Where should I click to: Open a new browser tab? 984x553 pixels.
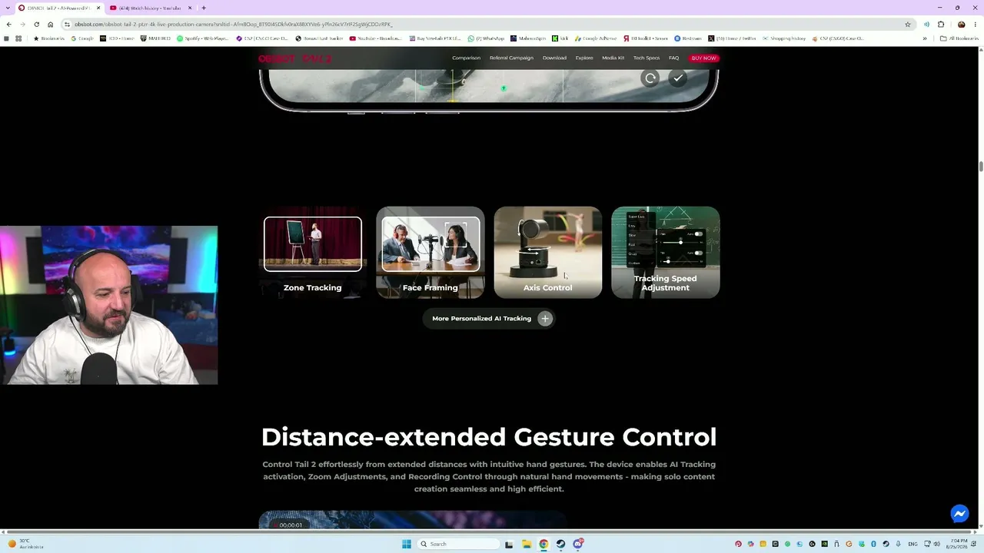pyautogui.click(x=204, y=8)
